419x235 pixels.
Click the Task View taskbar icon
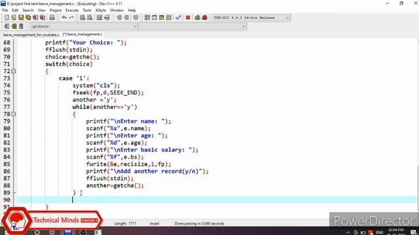pyautogui.click(x=52, y=232)
